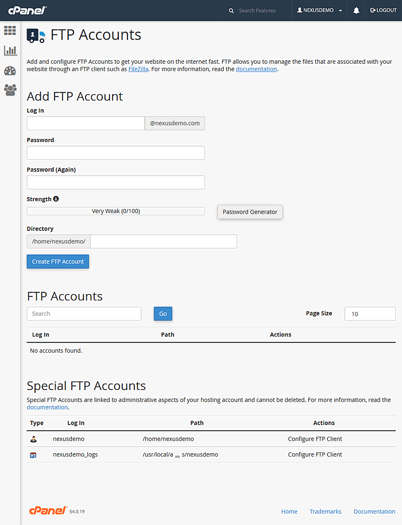Screen dimensions: 402x525
Task: Expand the NEXUSDEMO user dropdown
Action: click(319, 10)
